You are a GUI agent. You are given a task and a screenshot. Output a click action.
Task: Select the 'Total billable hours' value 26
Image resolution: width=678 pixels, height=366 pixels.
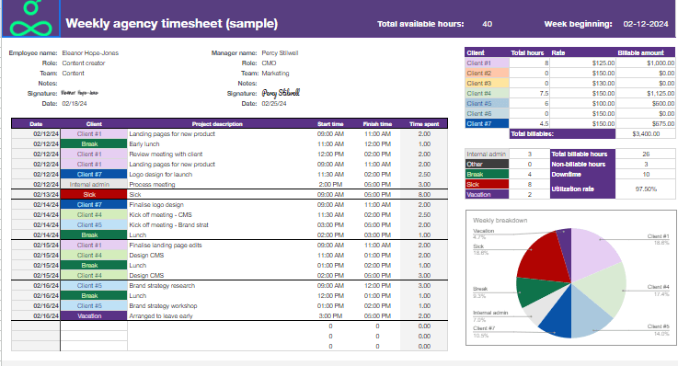[646, 154]
